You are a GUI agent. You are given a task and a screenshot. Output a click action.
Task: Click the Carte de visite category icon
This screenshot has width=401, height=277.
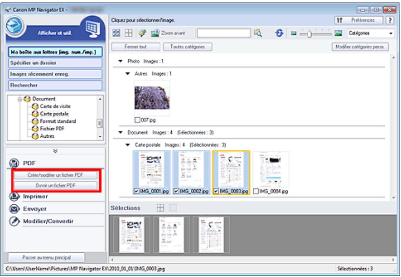[x=35, y=106]
